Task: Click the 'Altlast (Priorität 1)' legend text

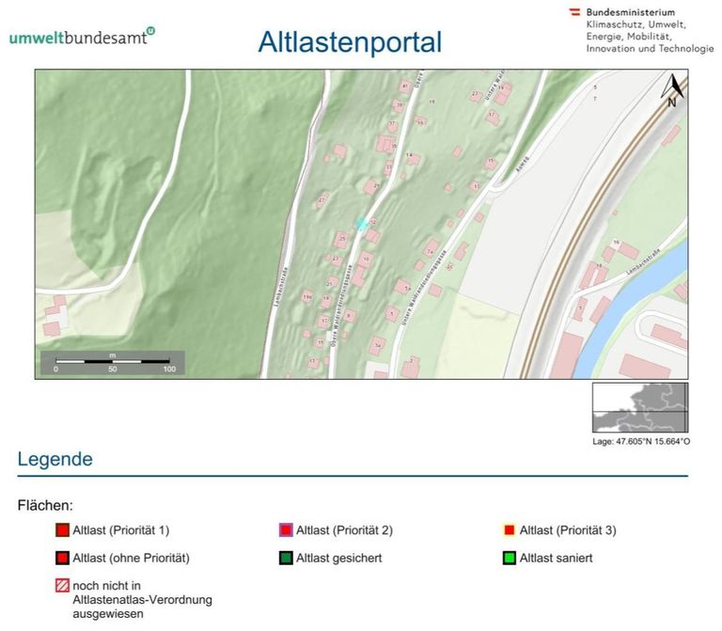Action: coord(121,530)
